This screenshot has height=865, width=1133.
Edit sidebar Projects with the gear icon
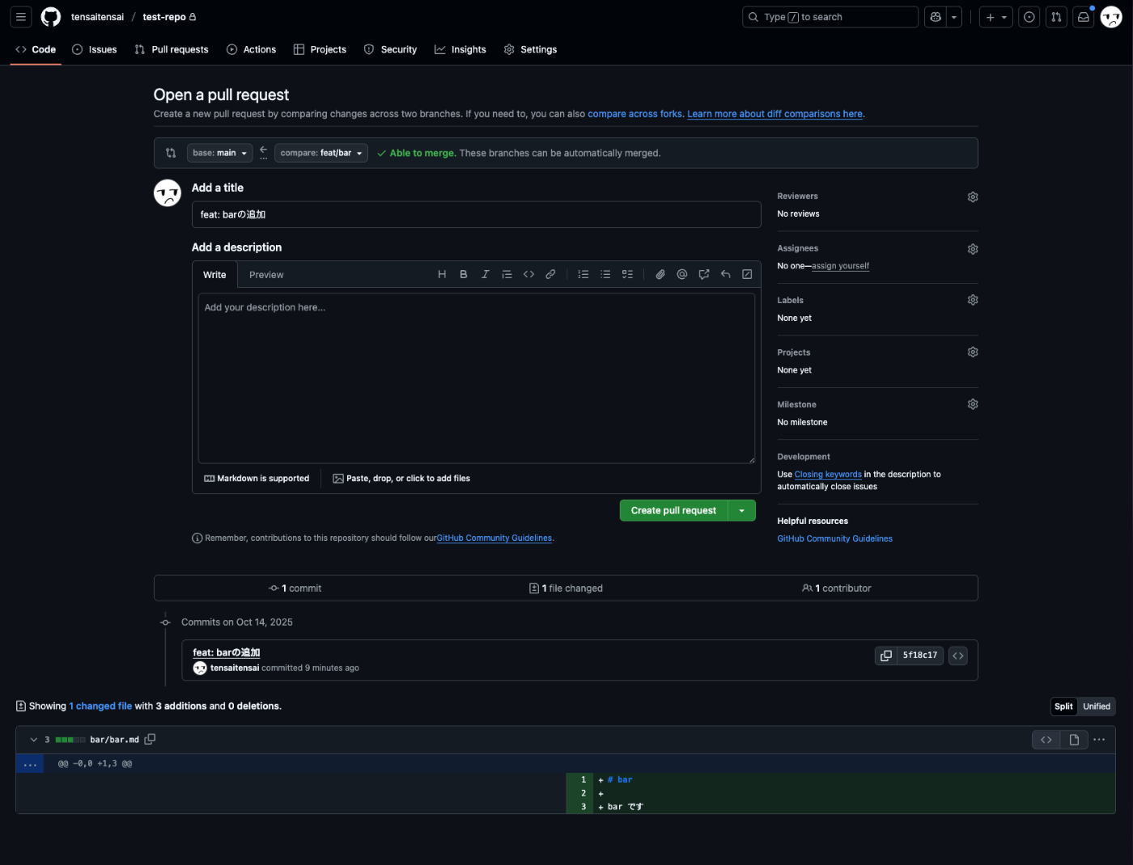973,352
